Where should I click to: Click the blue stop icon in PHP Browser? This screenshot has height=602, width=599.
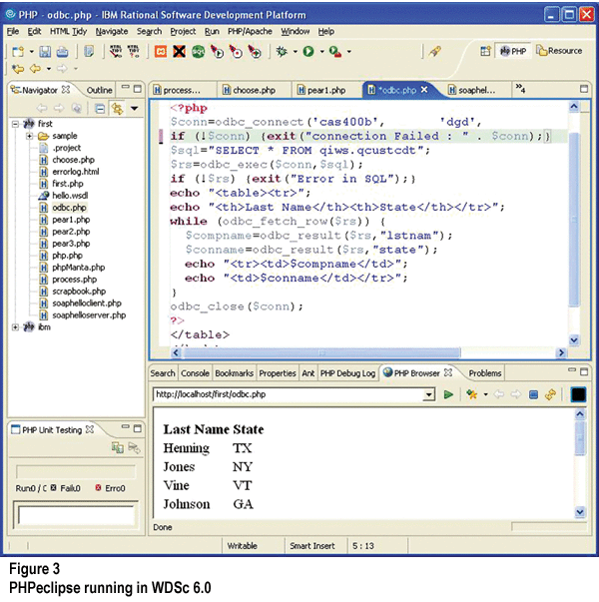(x=533, y=394)
